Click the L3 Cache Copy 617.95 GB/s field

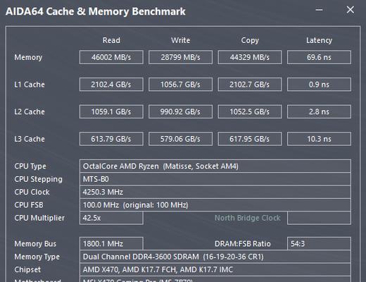250,139
